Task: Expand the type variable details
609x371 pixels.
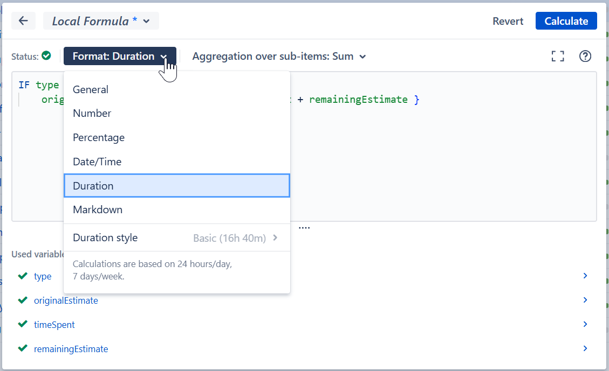Action: (x=585, y=276)
